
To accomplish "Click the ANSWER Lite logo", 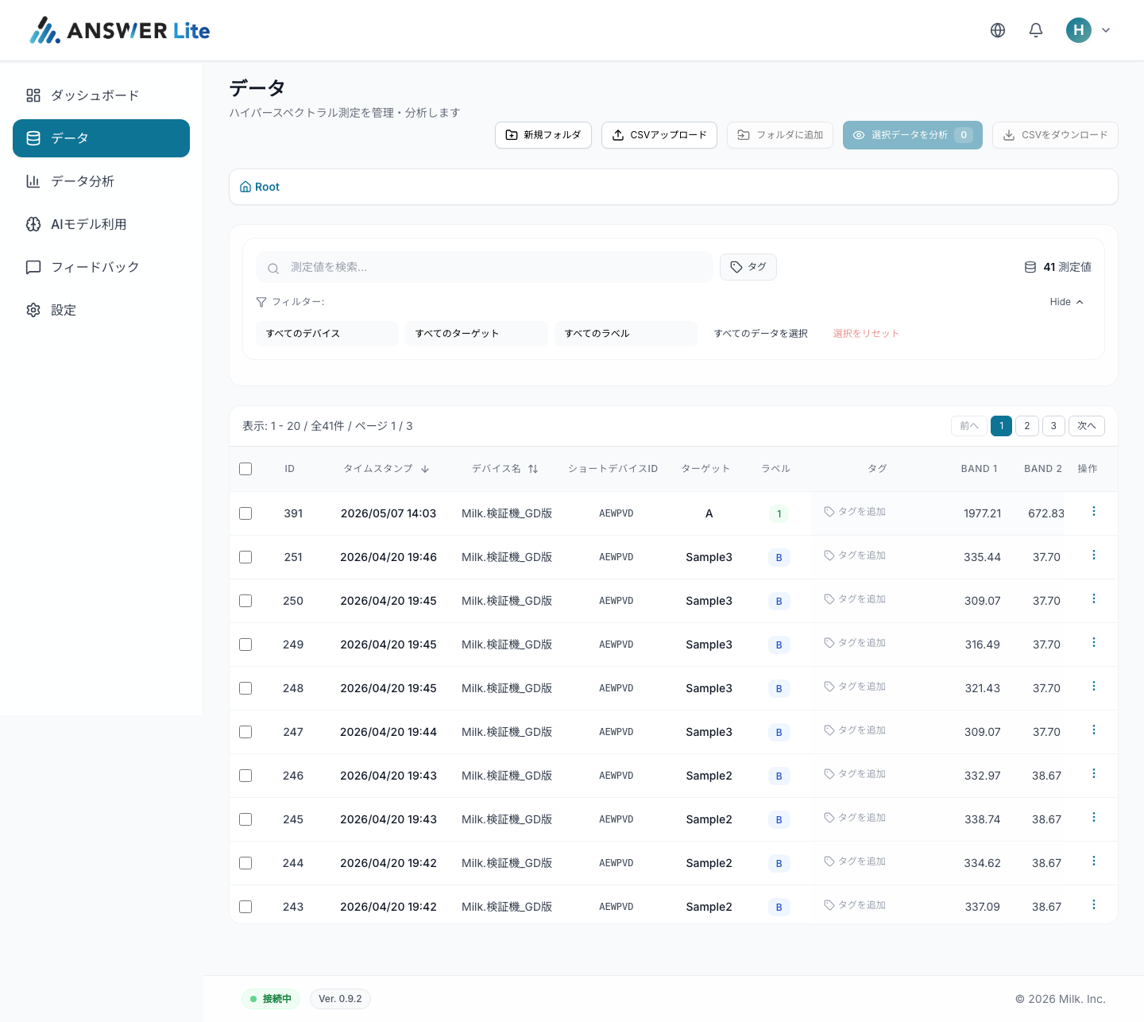I will point(120,30).
